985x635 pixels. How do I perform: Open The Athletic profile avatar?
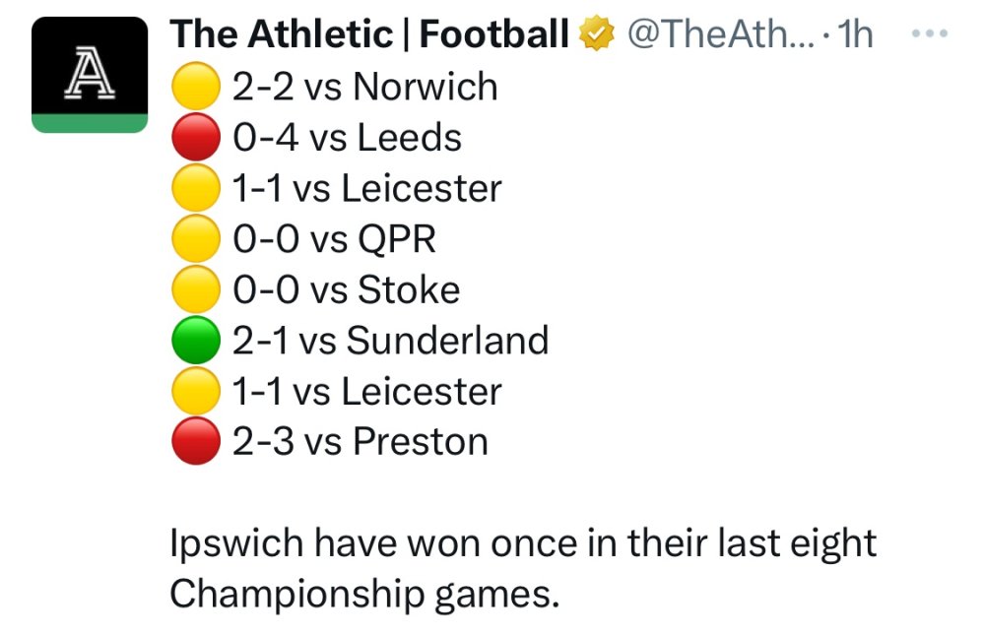[90, 75]
